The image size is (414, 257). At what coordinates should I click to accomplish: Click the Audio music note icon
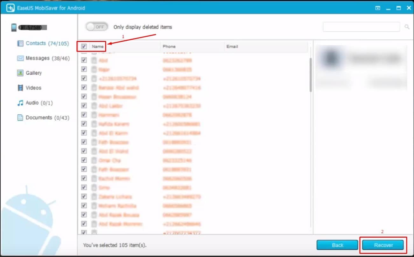pos(20,103)
